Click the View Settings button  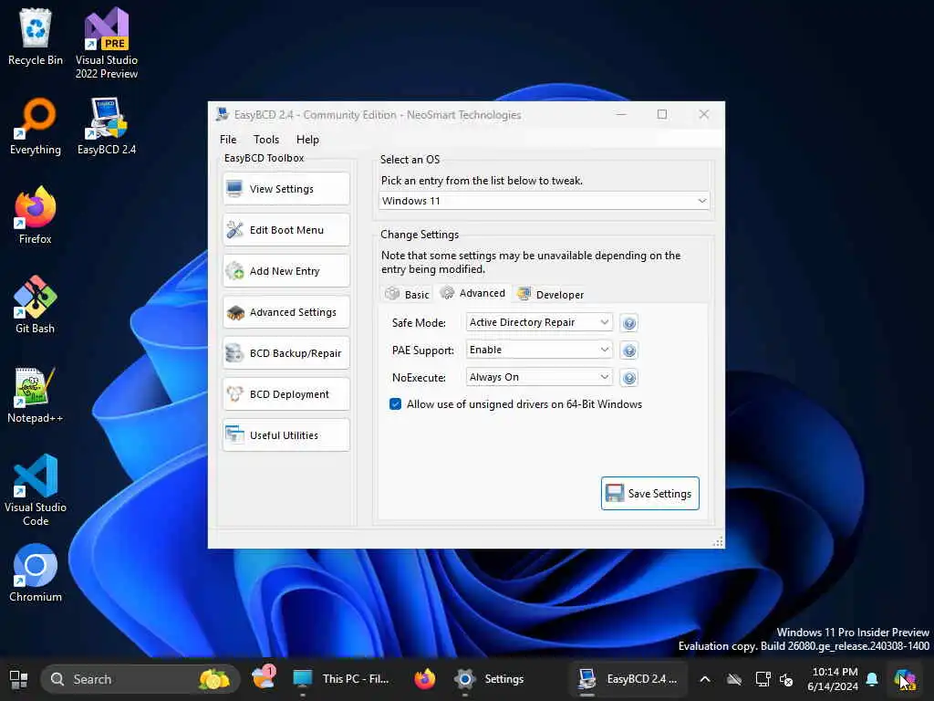pos(285,189)
